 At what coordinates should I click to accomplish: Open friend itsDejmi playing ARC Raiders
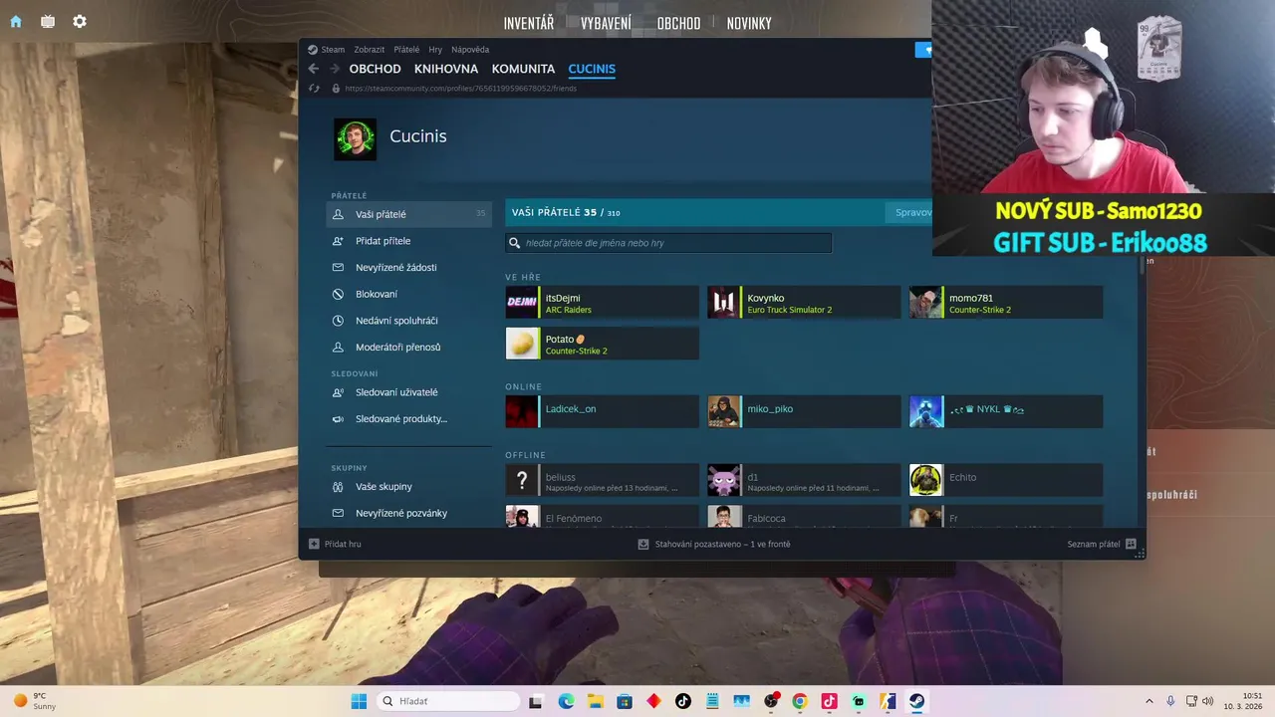(602, 303)
